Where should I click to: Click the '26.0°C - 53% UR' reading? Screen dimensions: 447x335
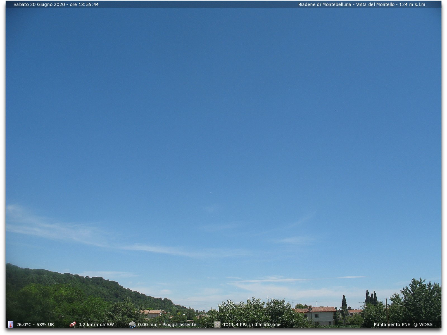35,325
